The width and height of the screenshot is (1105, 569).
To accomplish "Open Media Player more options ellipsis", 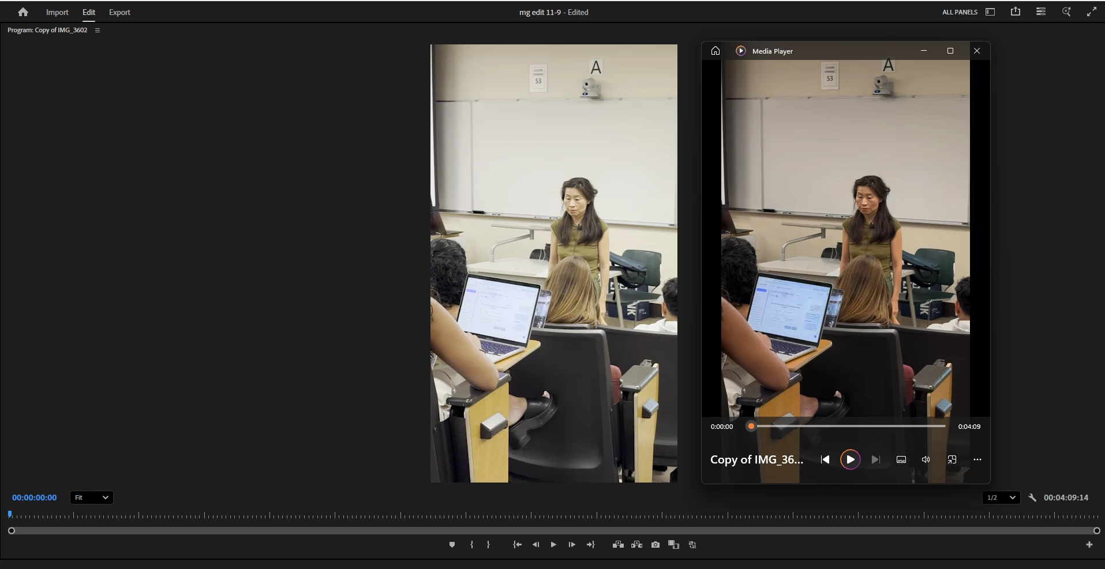I will click(x=977, y=459).
